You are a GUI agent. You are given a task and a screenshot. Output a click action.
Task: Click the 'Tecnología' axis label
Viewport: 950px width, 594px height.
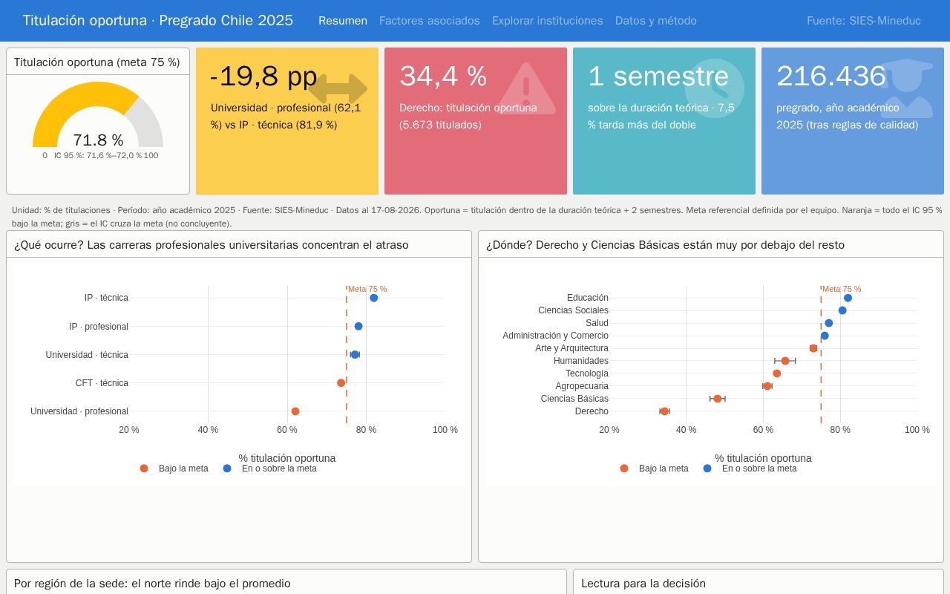[x=587, y=373]
